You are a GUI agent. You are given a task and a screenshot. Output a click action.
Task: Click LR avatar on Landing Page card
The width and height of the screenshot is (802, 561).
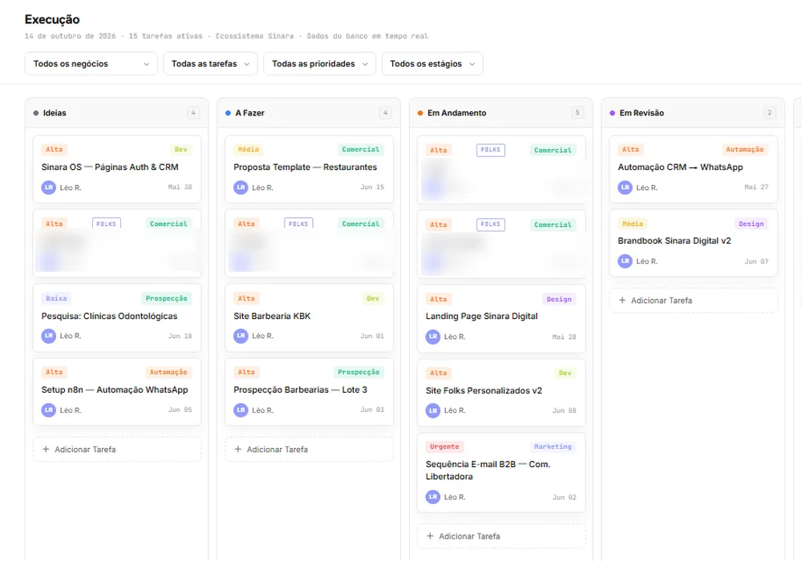pos(433,337)
